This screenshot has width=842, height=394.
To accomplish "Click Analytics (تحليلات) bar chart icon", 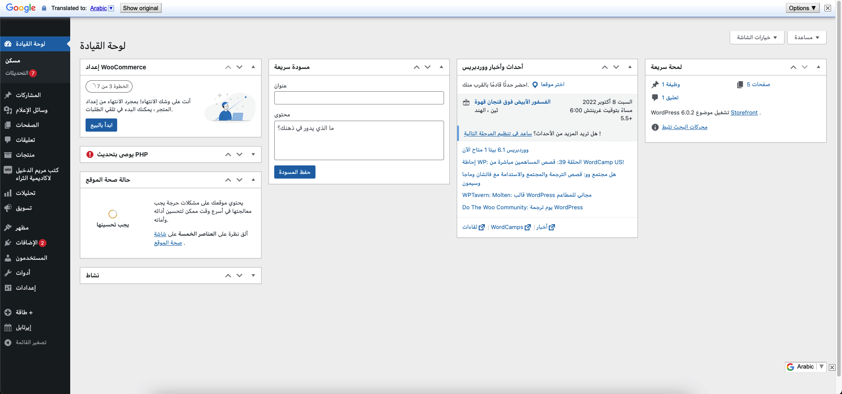I will [8, 193].
